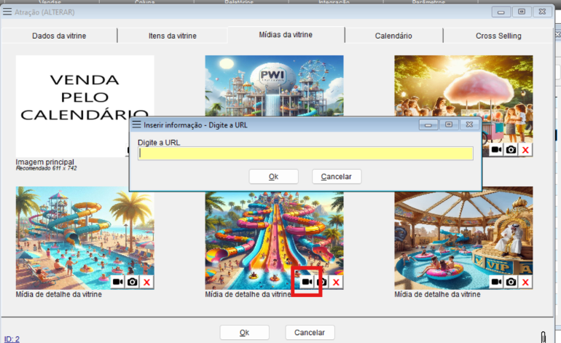Image resolution: width=561 pixels, height=343 pixels.
Task: Delete the colorful slides image using its red X
Action: tap(336, 282)
